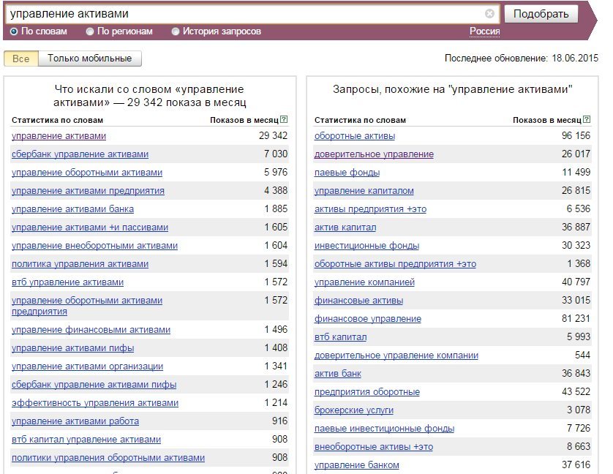Viewport: 613px width, 474px height.
Task: Open the втб капитал link
Action: pyautogui.click(x=340, y=337)
